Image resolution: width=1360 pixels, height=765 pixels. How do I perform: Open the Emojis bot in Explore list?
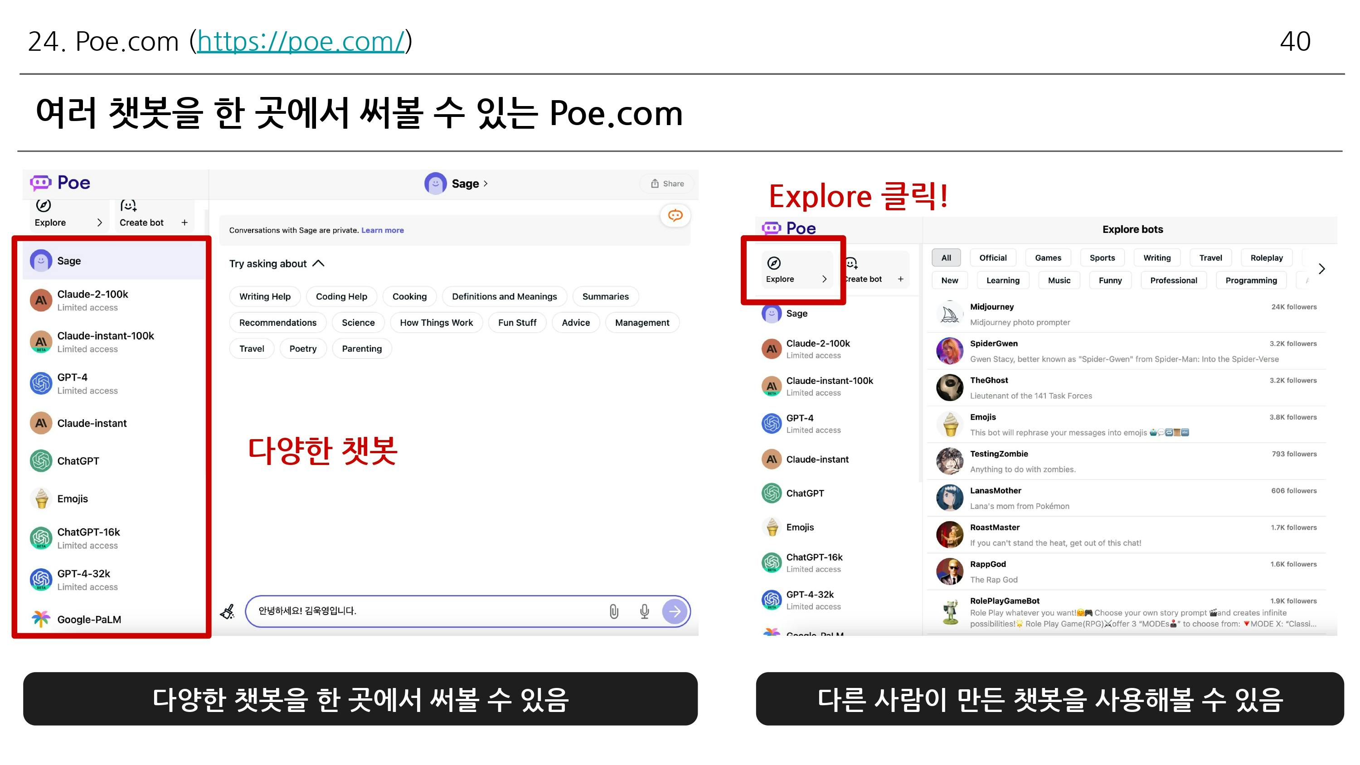click(1127, 425)
